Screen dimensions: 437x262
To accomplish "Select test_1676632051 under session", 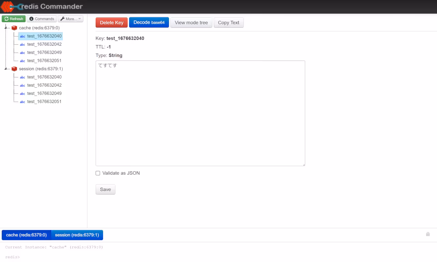I will tap(44, 102).
